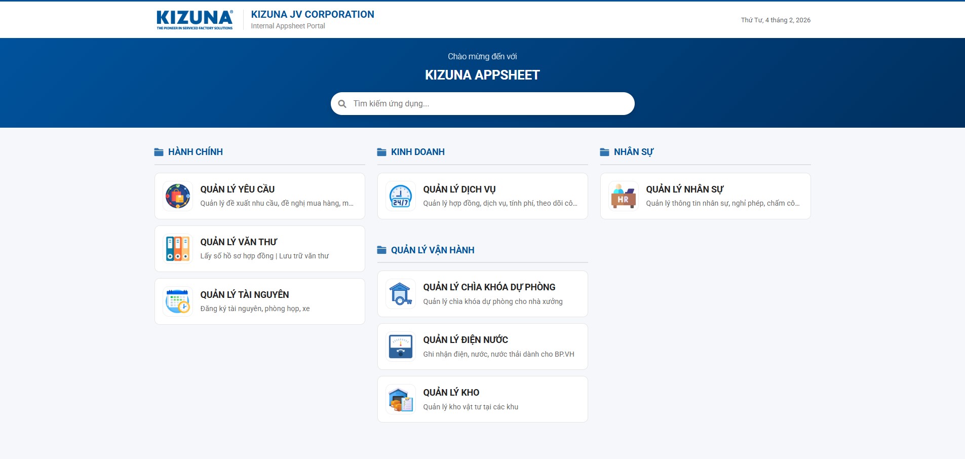This screenshot has width=965, height=459.
Task: Click the meter icon for Quản Lý Điện Nước
Action: click(400, 347)
